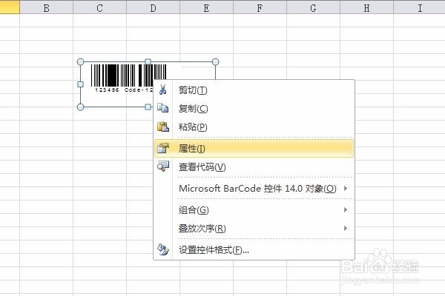Expand the 叠放次序(R) submenu arrow
The image size is (445, 296).
[346, 229]
